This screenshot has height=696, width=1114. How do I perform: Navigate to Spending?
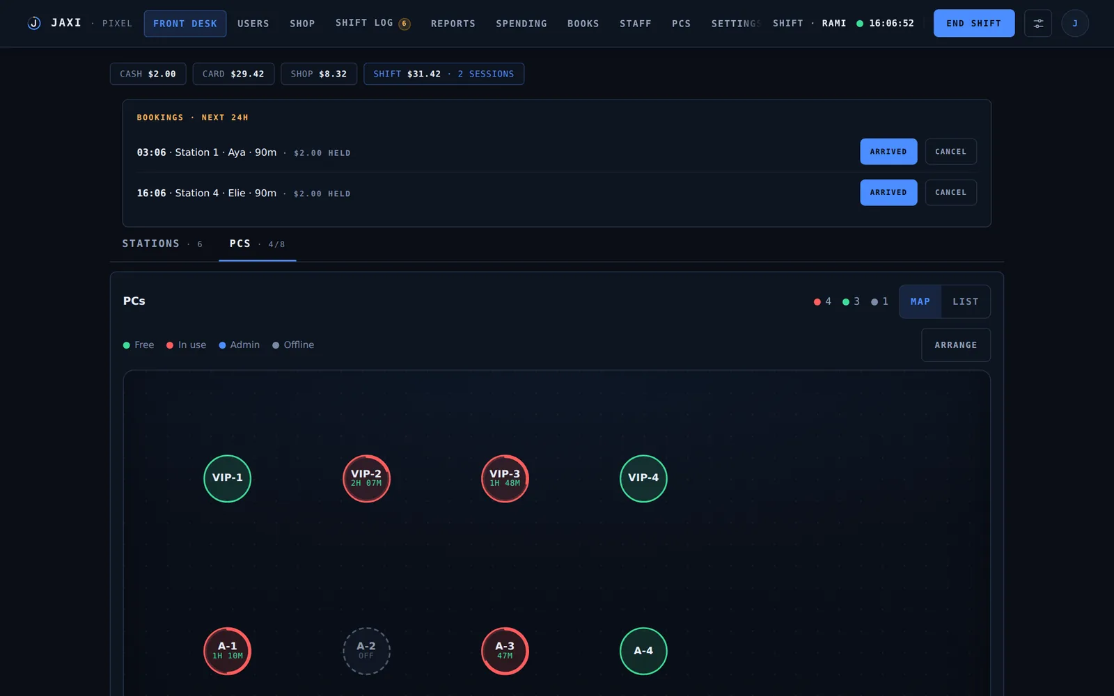pos(521,24)
